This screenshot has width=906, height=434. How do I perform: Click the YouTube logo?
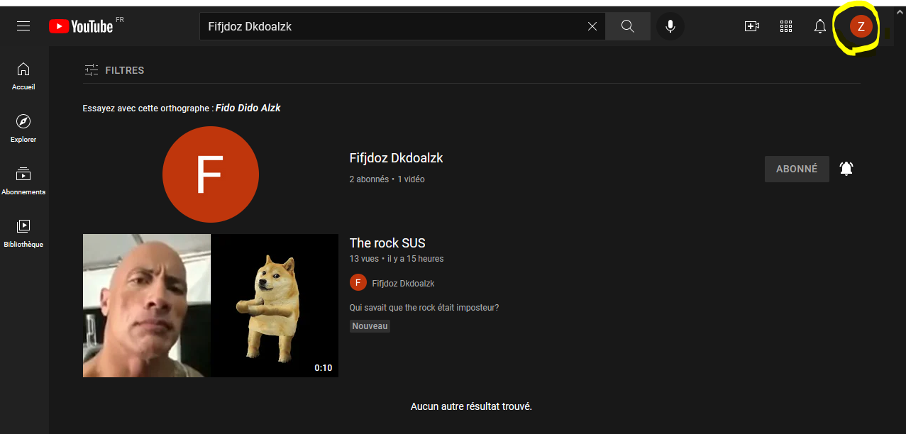pos(81,26)
